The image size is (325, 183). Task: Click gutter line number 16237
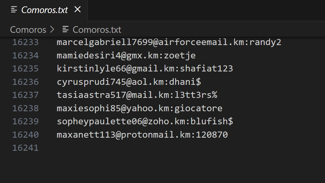26,95
